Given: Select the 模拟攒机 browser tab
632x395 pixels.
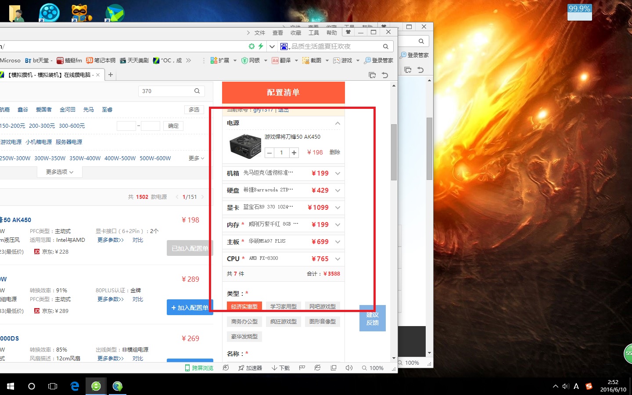Looking at the screenshot, I should pyautogui.click(x=49, y=75).
